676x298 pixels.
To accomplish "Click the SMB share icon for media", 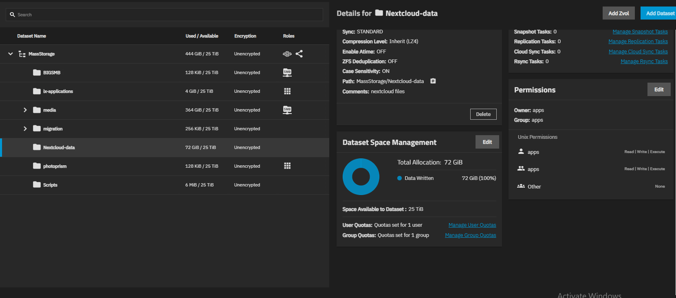I will point(287,110).
